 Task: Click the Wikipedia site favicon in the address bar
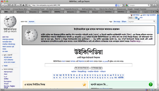pos(29,5)
